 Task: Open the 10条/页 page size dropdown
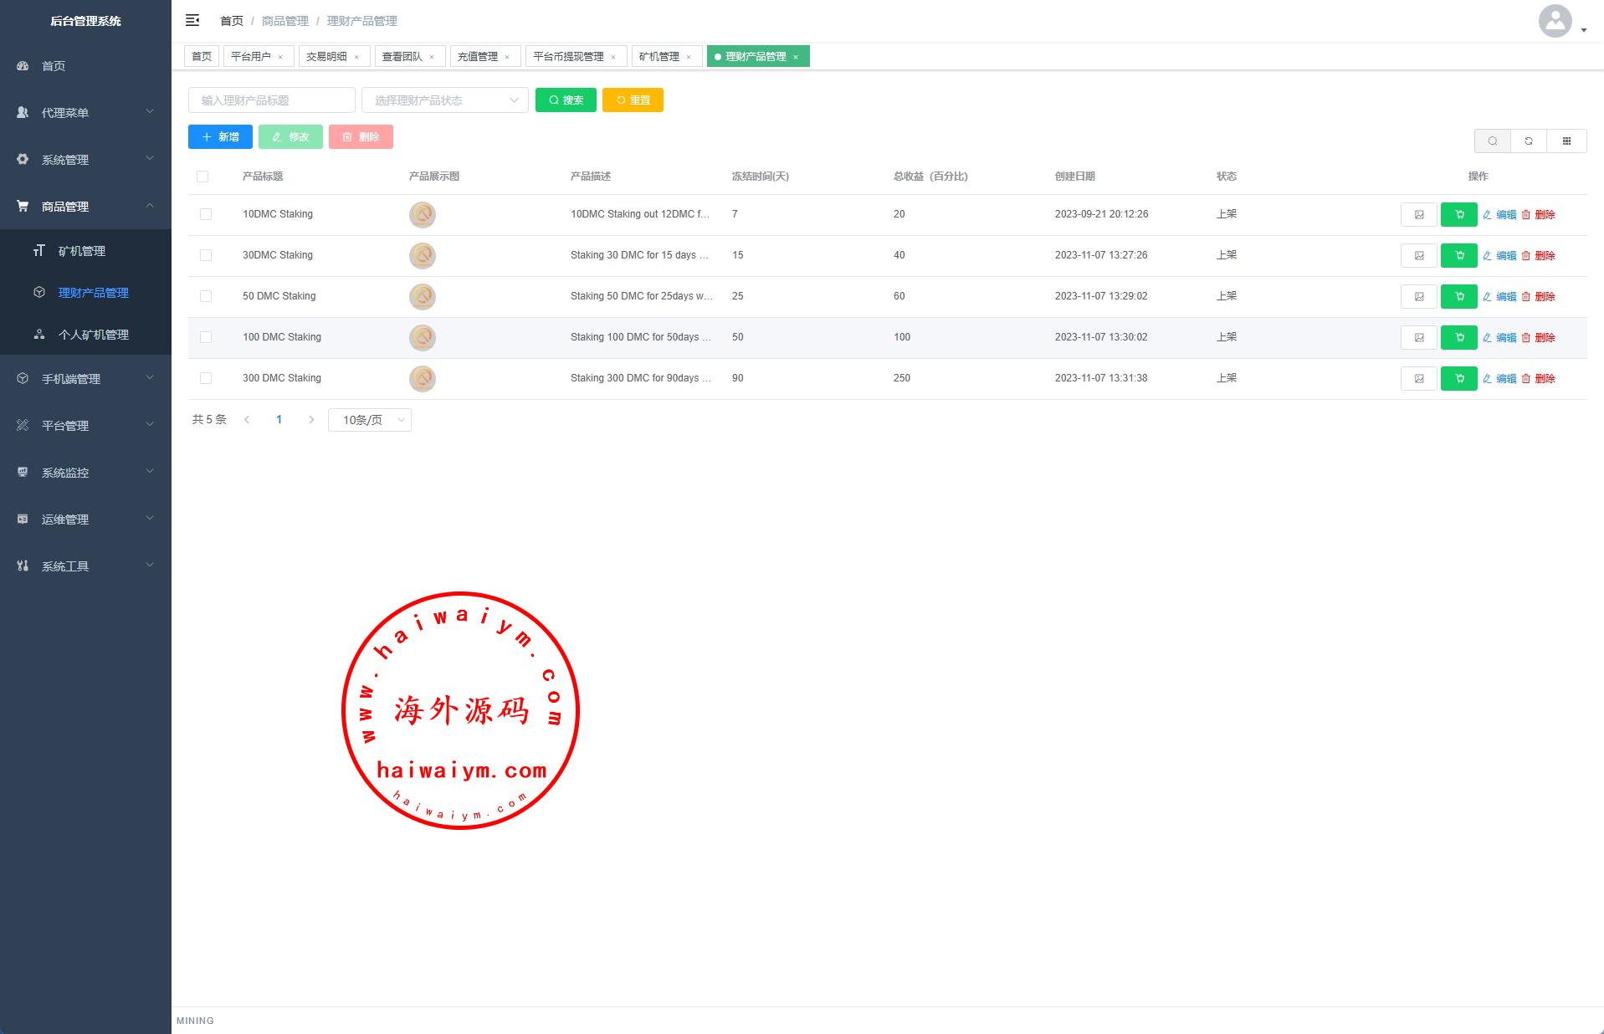tap(370, 420)
